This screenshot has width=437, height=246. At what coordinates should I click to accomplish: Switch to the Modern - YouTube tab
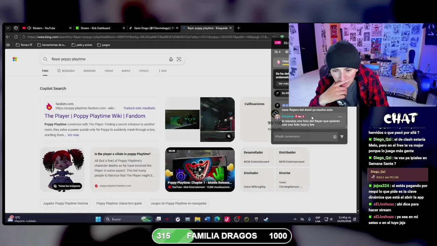(46, 28)
